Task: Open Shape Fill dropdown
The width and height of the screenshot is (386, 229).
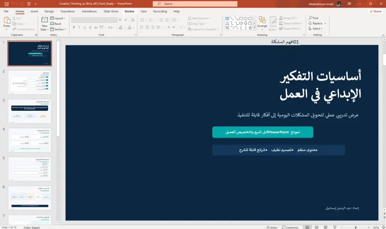Action: (x=288, y=18)
